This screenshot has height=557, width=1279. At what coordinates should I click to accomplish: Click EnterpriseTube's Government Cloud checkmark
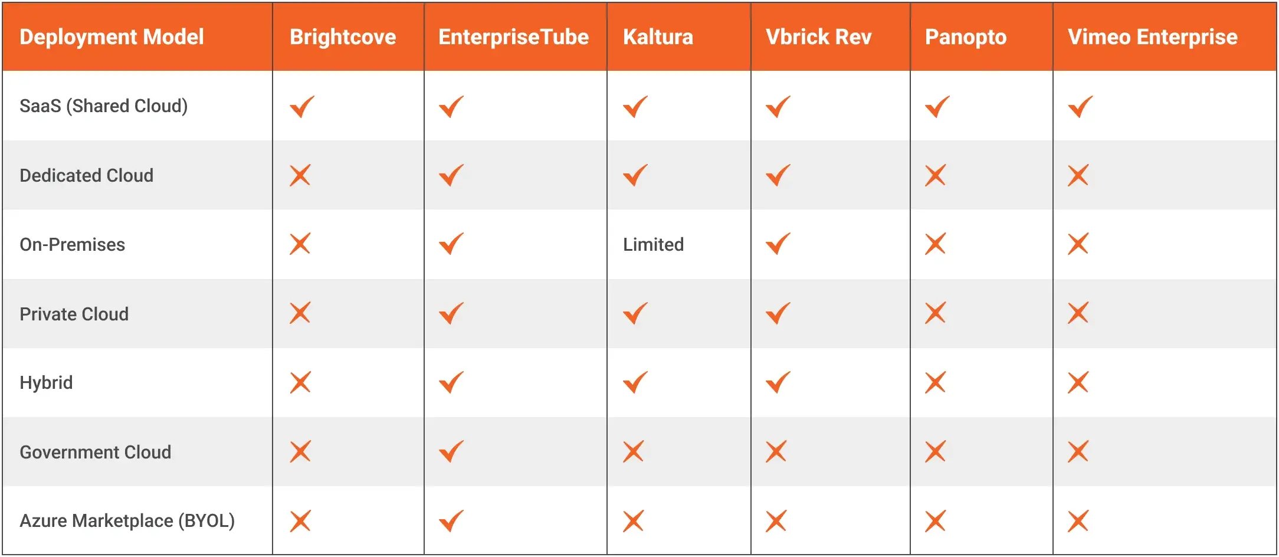(451, 451)
